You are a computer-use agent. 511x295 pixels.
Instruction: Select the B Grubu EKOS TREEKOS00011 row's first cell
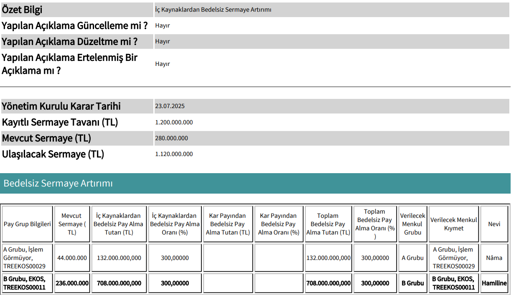27,283
